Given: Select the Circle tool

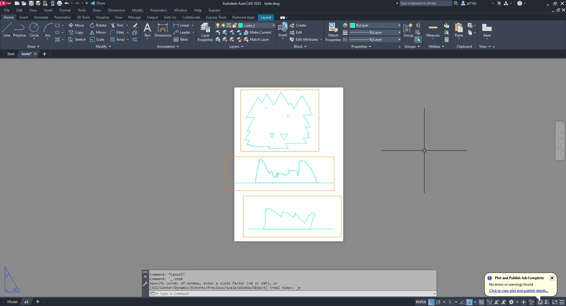Looking at the screenshot, I should coord(34,30).
